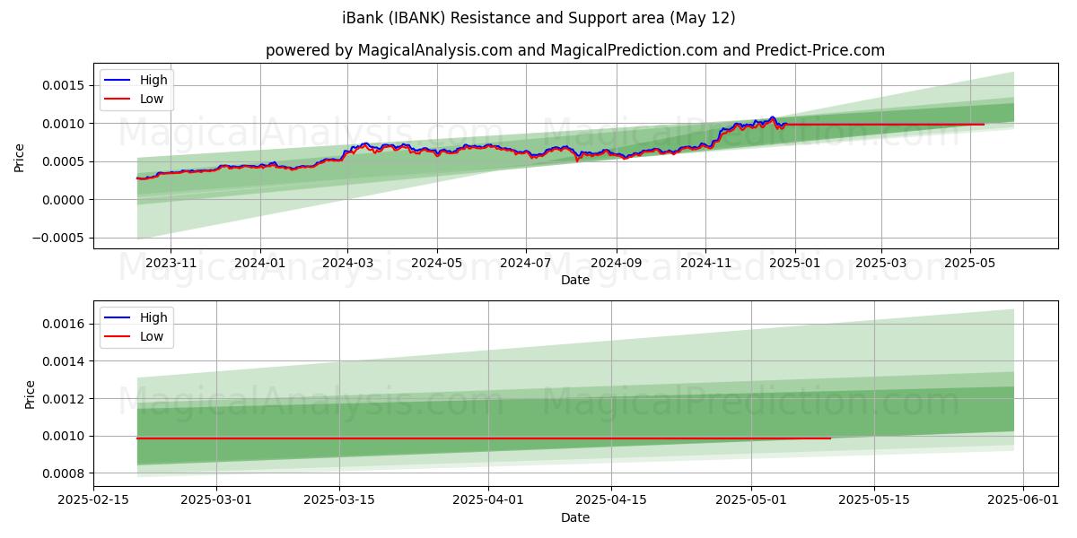The image size is (1077, 538).
Task: Click the 2025-06-01 x-axis tick label
Action: (x=1022, y=501)
